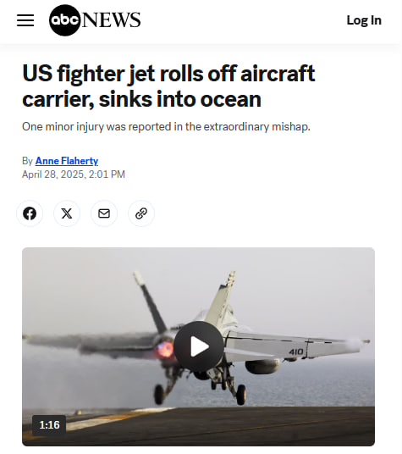
Task: Open Anne Flaherty's author page
Action: tap(67, 161)
